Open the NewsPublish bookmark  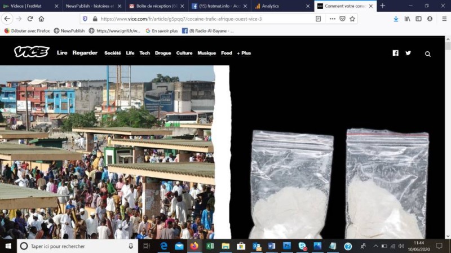click(69, 31)
